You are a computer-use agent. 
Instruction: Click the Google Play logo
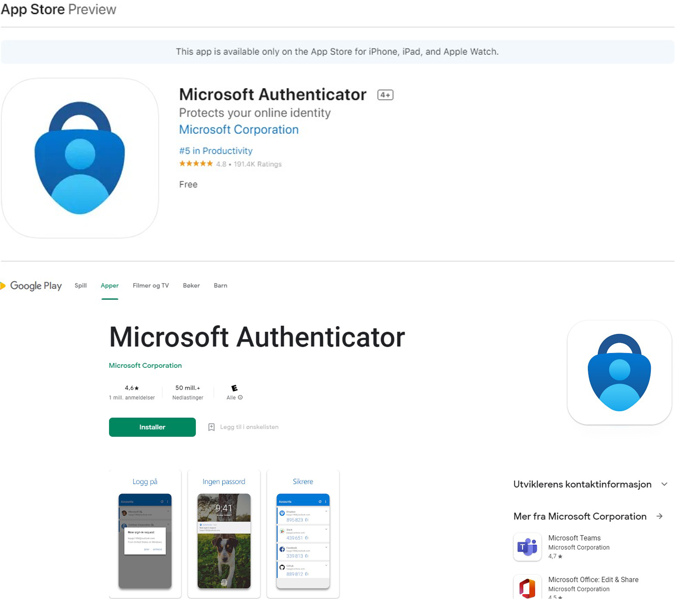tap(32, 286)
